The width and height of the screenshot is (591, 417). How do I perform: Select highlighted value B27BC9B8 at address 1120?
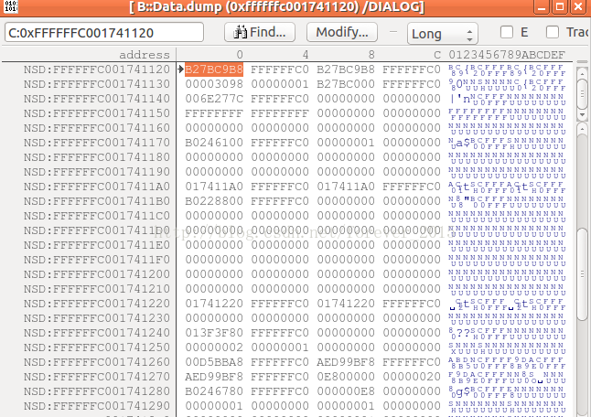pos(214,69)
